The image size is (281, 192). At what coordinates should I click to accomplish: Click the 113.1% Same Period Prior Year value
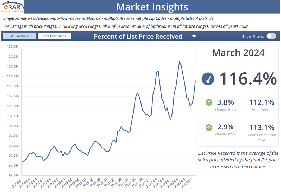pos(262,127)
